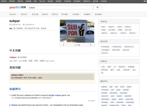Open the random word pelvic
Viewport: 147px width, 106px height.
tap(122, 87)
